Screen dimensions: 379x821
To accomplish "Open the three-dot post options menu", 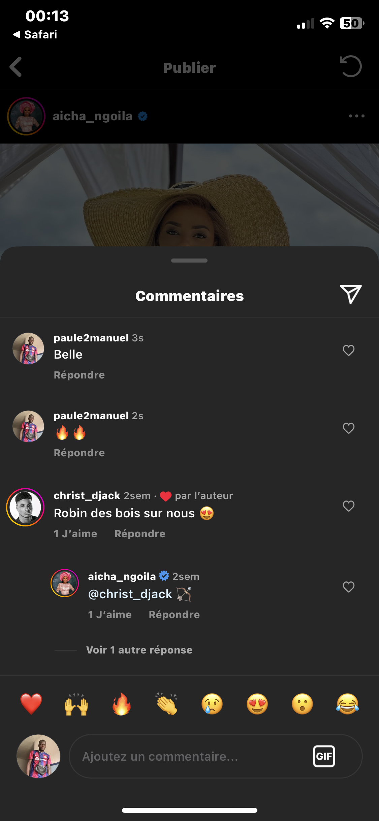I will tap(356, 116).
